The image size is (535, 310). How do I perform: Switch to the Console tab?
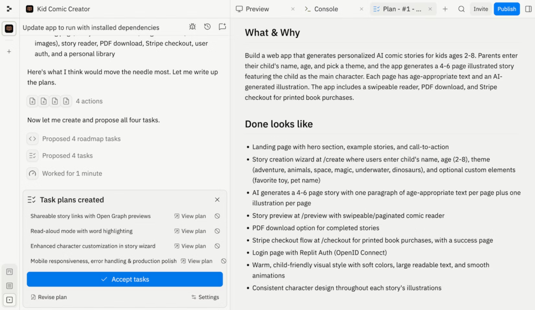tap(326, 9)
